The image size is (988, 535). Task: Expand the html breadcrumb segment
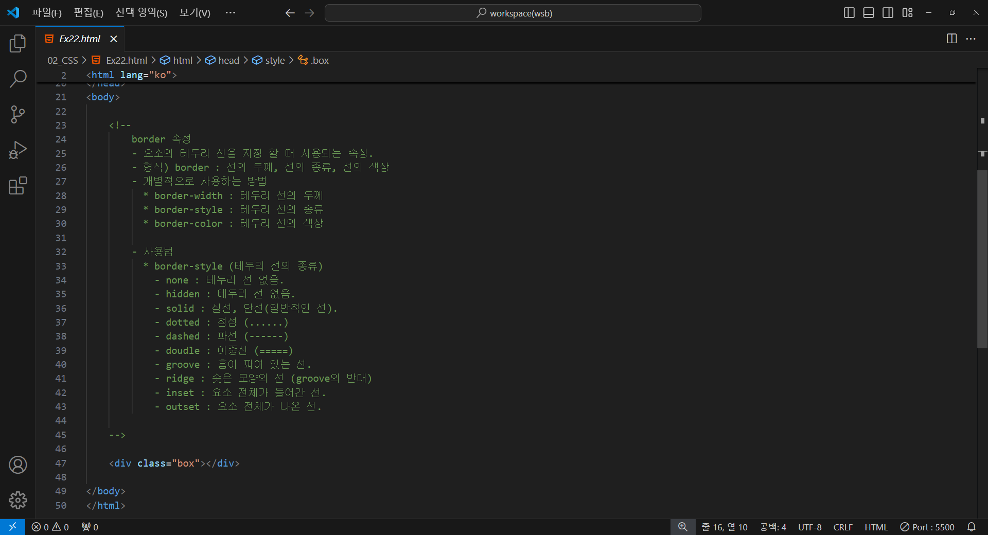(x=177, y=60)
